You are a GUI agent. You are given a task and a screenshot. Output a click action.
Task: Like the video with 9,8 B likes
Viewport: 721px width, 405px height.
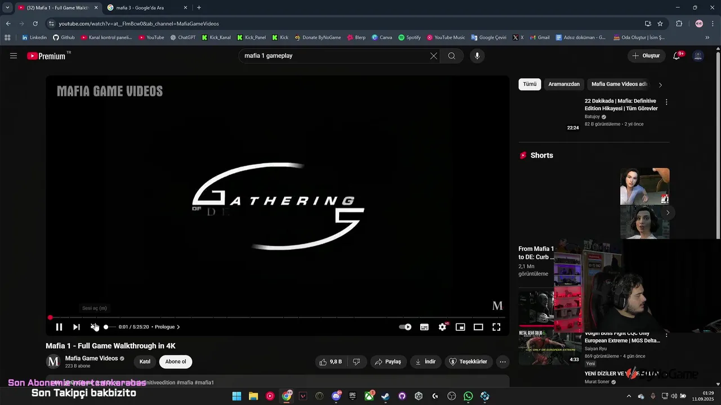coord(331,362)
